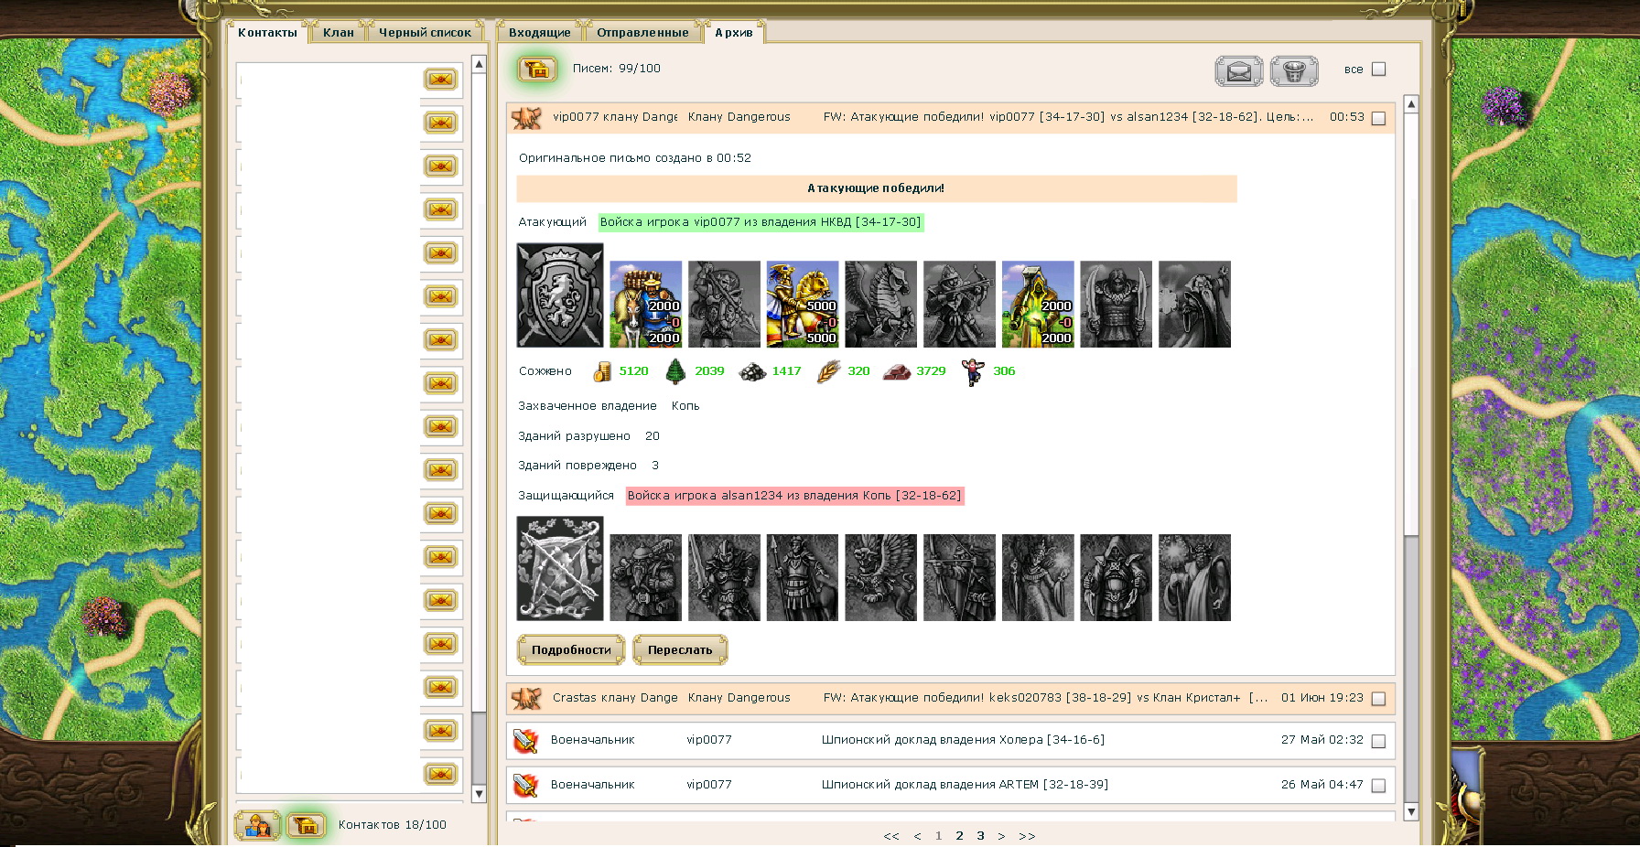The width and height of the screenshot is (1640, 847).
Task: Expand the spy report for ARTEM
Action: coord(950,785)
